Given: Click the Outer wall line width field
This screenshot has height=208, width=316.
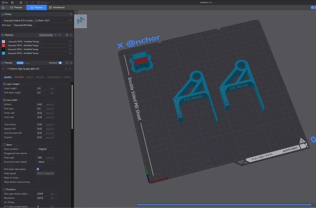Looking at the screenshot, I should 45,113.
